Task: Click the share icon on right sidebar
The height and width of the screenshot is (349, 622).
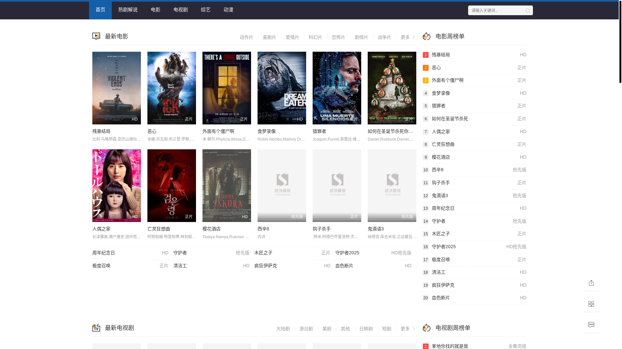Action: click(x=591, y=283)
